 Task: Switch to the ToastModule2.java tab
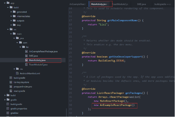coord(120,4)
